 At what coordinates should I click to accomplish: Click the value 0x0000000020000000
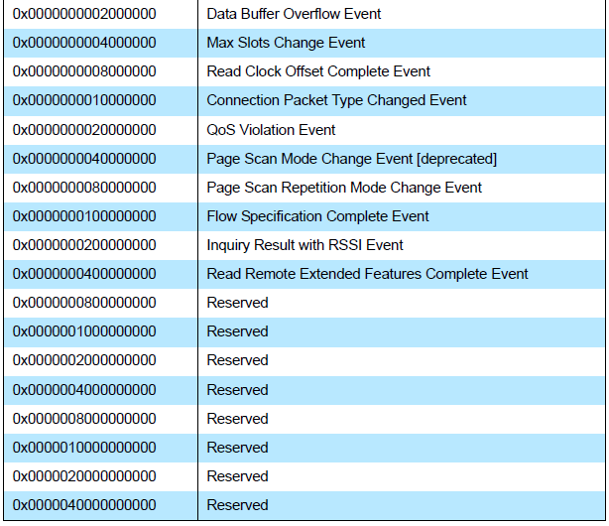coord(84,130)
